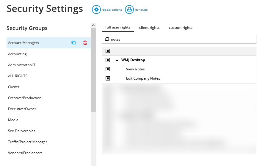Switch to custom rights tab
The image size is (260, 166).
[180, 28]
